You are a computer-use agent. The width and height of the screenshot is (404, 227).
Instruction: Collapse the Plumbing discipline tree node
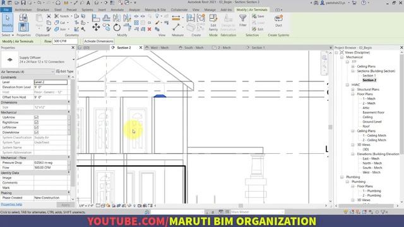tap(342, 177)
